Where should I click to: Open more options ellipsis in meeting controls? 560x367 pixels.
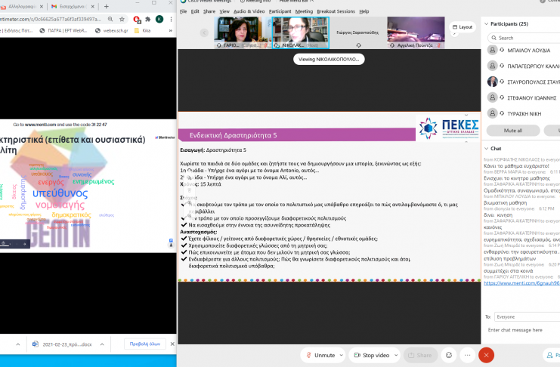coord(467,355)
